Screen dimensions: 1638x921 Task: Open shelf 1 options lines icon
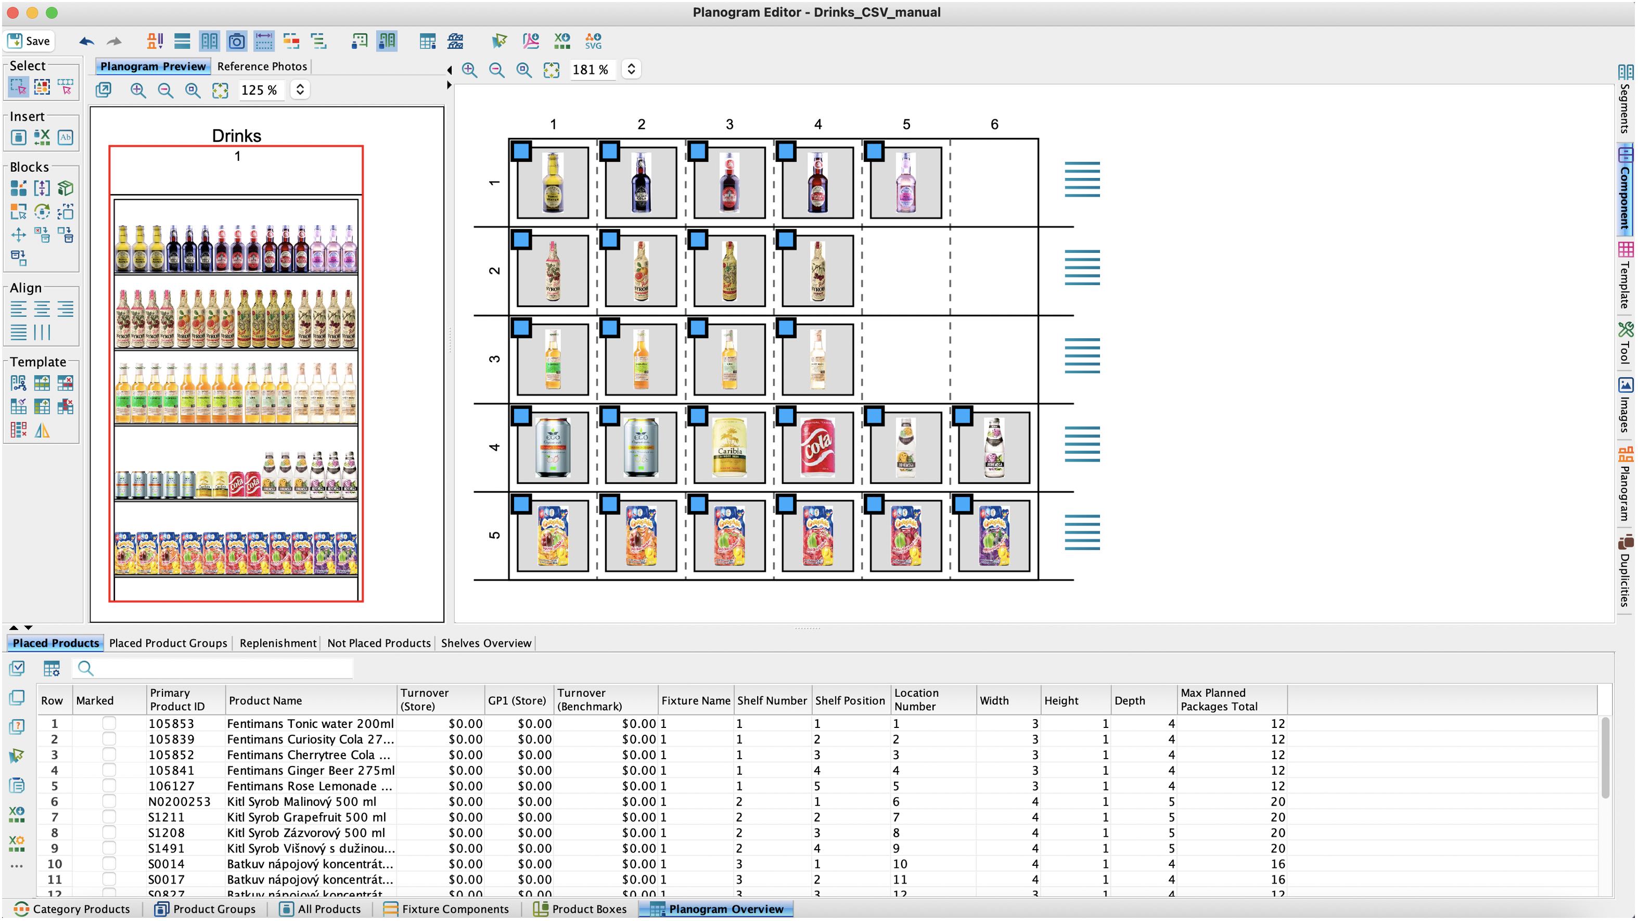[1082, 180]
